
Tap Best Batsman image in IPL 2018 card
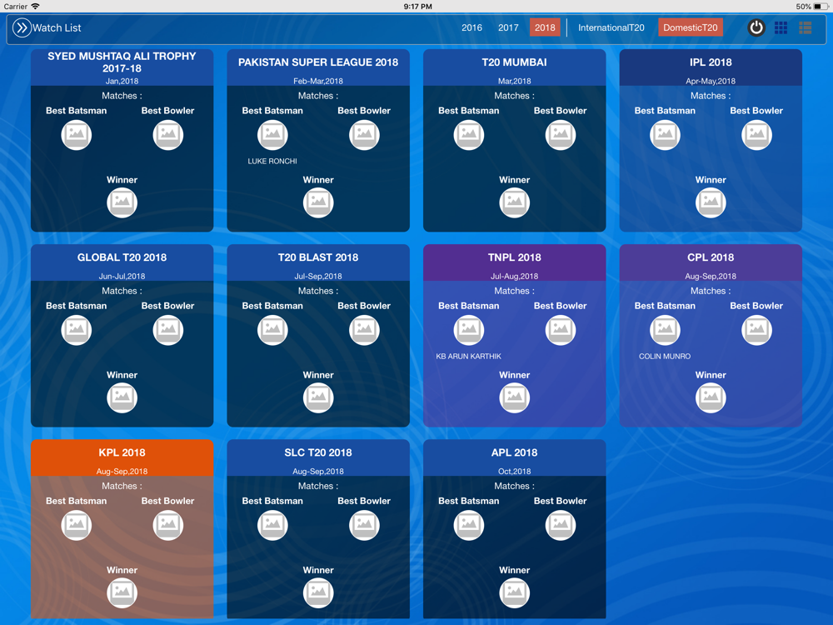pyautogui.click(x=665, y=134)
